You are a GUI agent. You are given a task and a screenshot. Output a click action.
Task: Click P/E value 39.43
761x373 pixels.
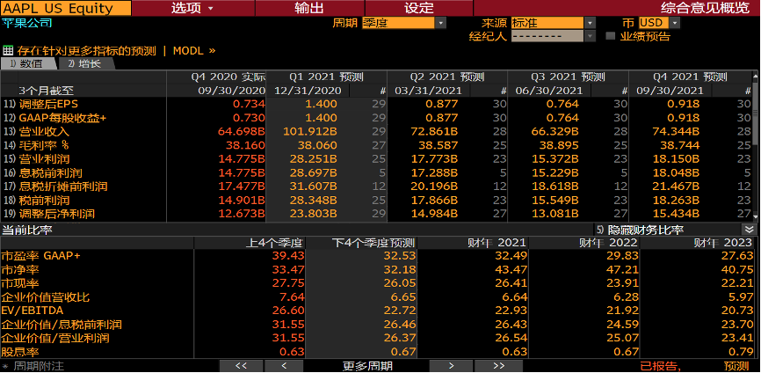pos(288,256)
